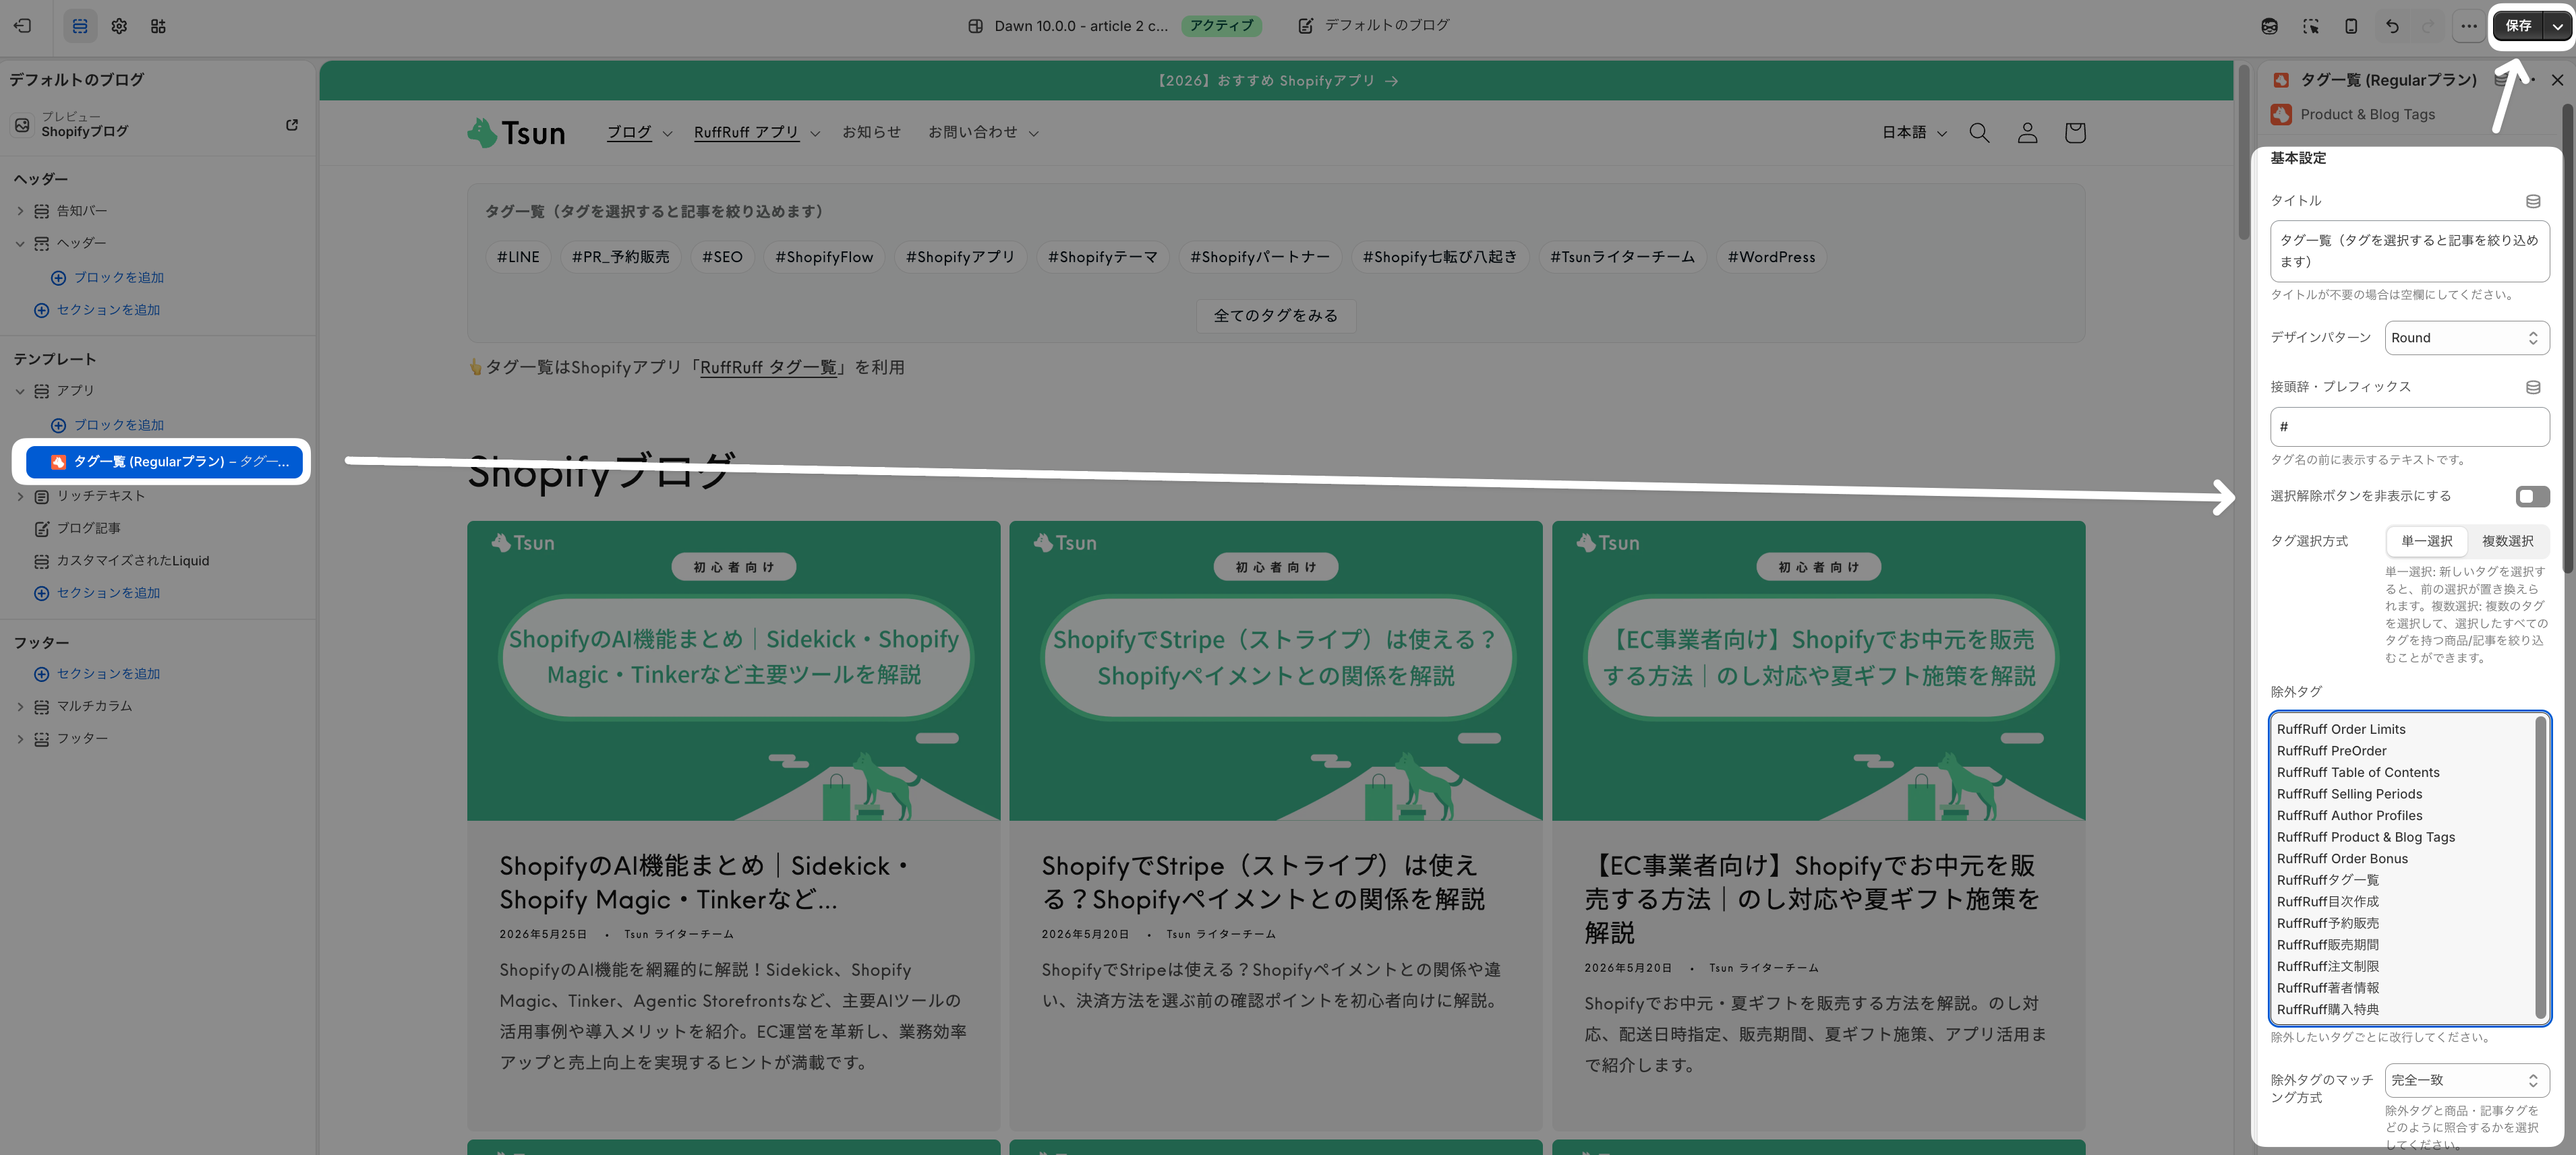Open the ShopifyでStripe article thumbnail
The height and width of the screenshot is (1155, 2576).
click(1275, 670)
